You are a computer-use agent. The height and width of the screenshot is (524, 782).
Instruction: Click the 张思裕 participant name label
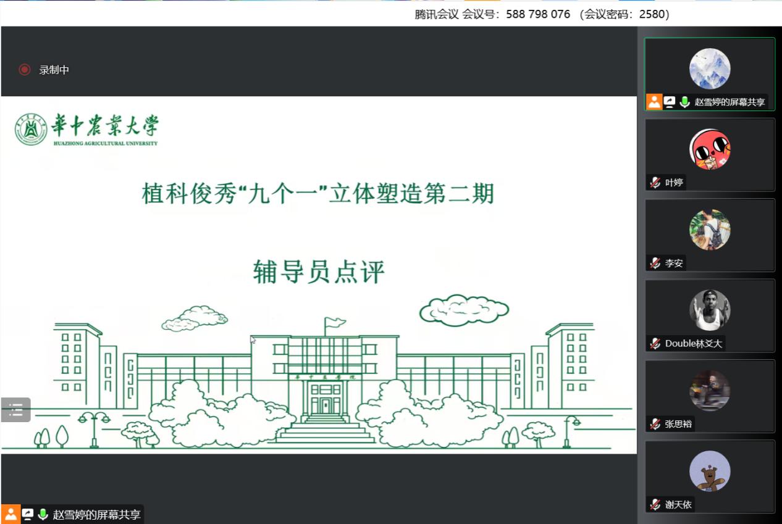coord(678,424)
